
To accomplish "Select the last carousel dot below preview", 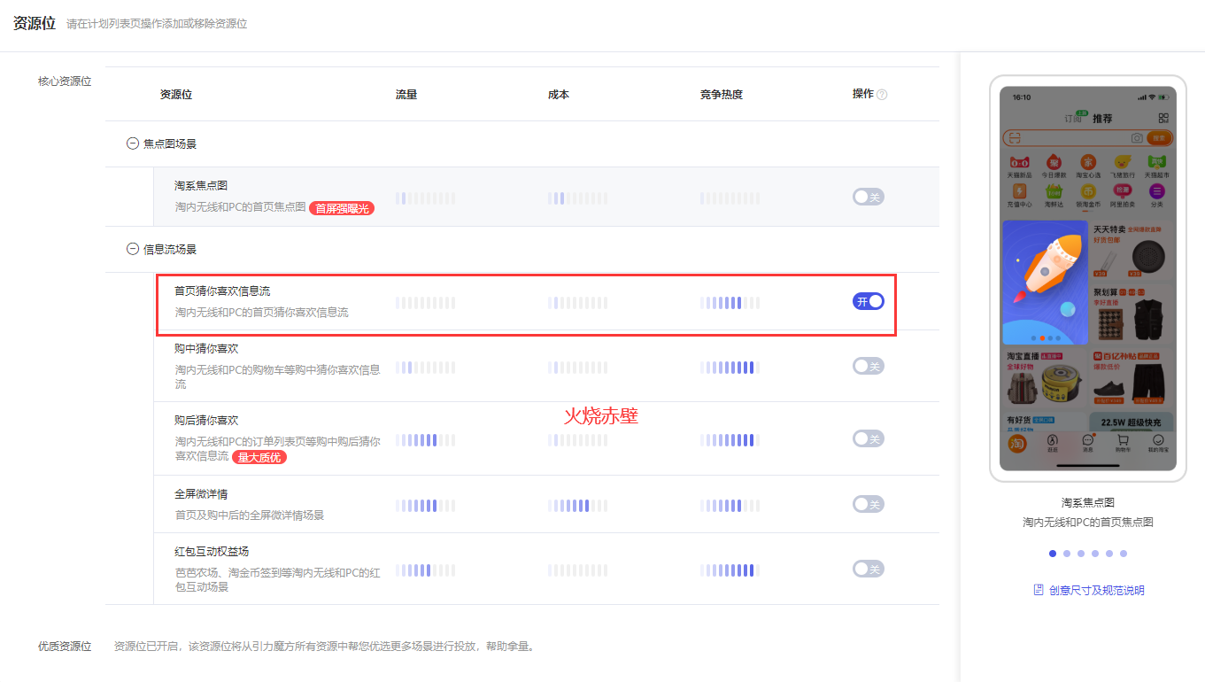I will (1124, 554).
